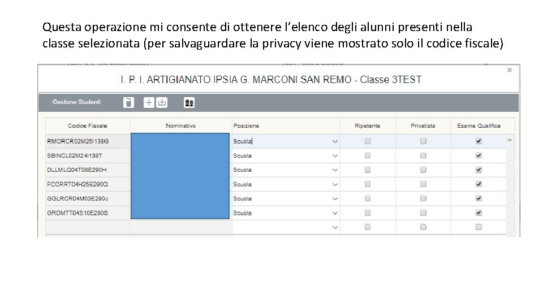Click the Nominativo column header

[x=180, y=126]
